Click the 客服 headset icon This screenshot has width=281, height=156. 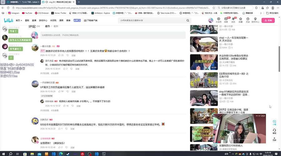(x=274, y=131)
